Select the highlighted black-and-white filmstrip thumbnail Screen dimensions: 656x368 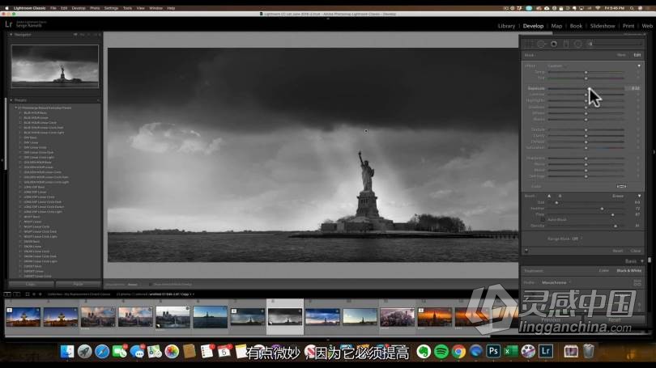point(285,317)
